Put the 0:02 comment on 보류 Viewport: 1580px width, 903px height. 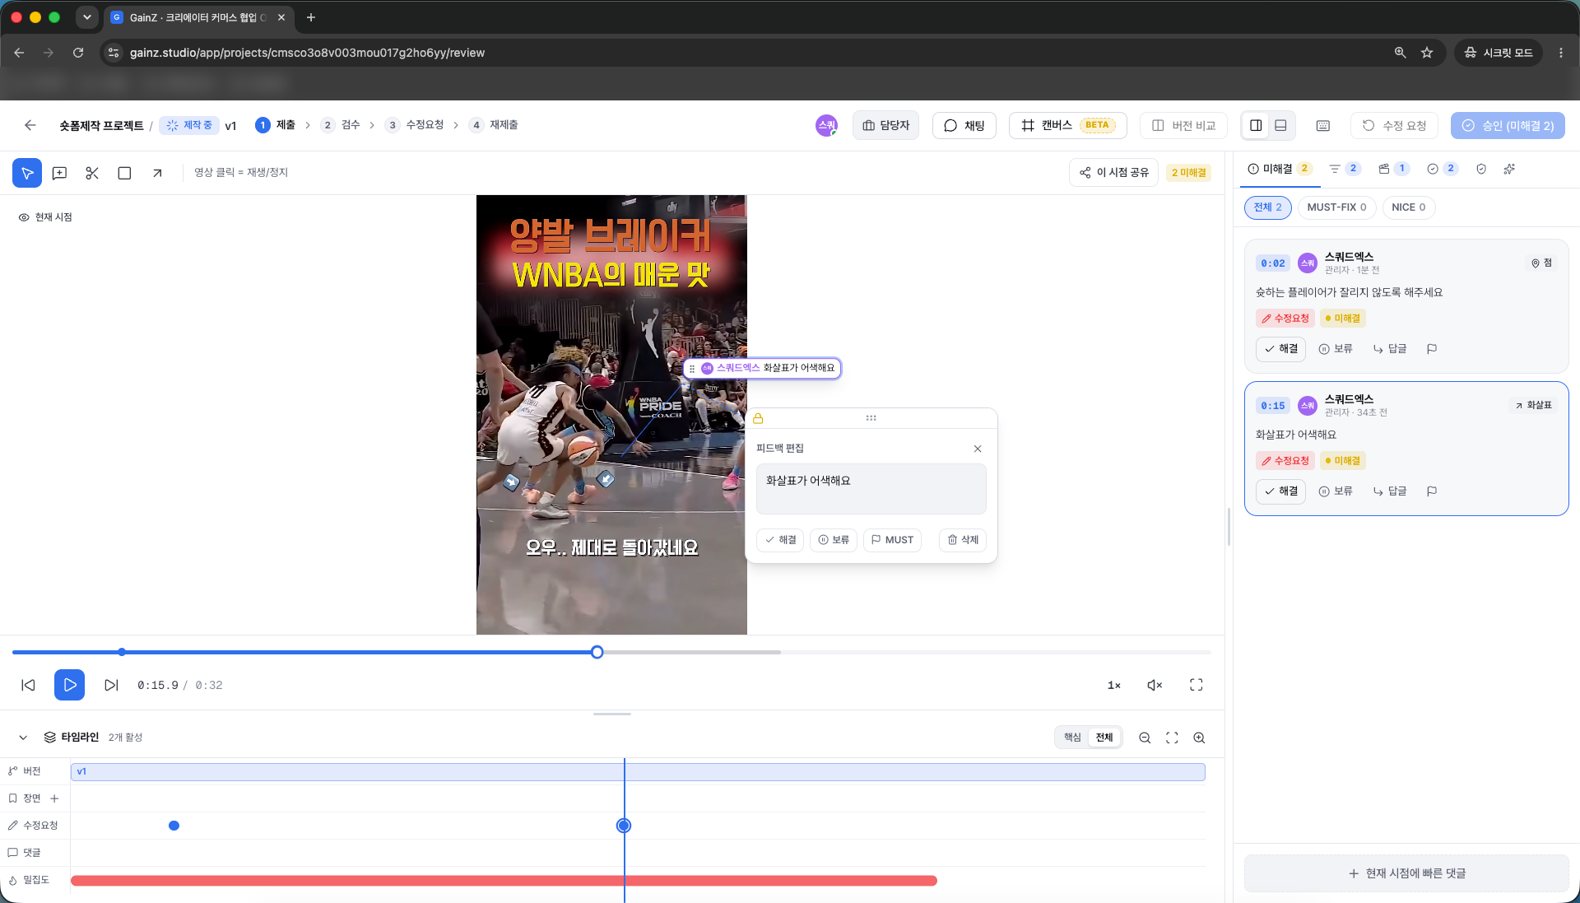click(1336, 349)
